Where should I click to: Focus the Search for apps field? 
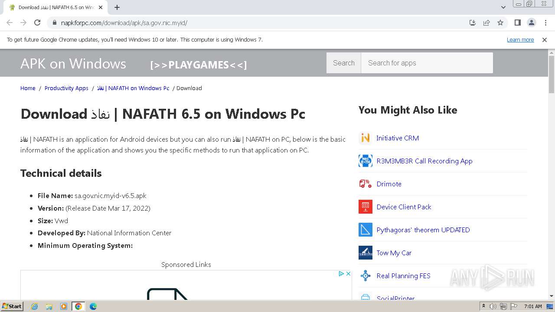tap(427, 63)
